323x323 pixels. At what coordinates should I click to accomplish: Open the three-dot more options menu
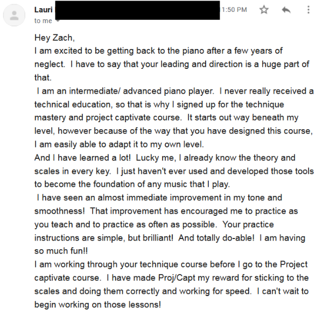(x=308, y=10)
